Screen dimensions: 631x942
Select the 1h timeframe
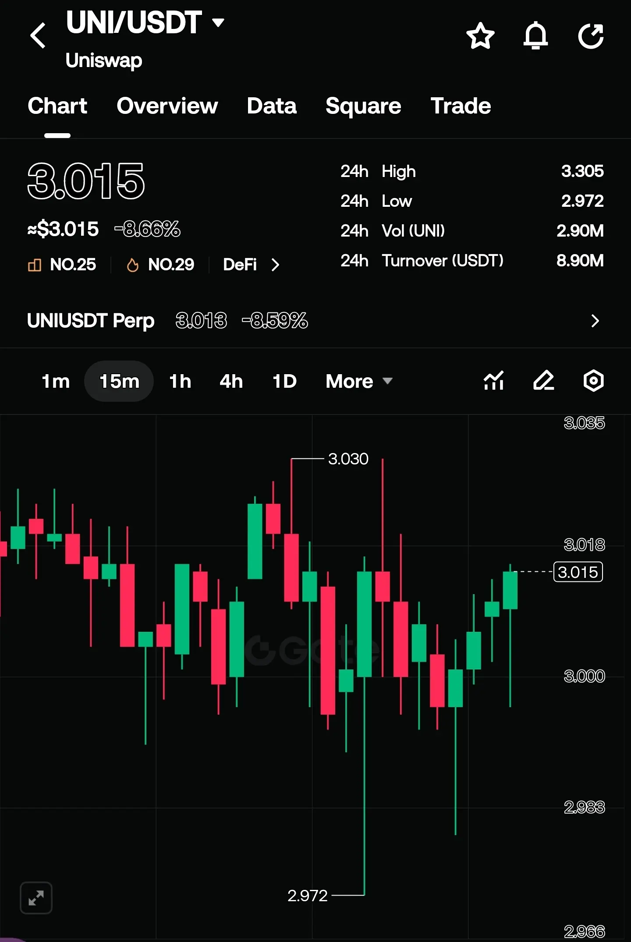(180, 381)
